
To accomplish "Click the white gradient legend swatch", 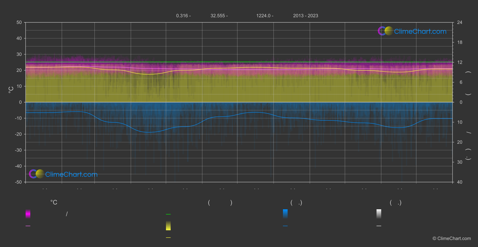I will click(x=379, y=214).
